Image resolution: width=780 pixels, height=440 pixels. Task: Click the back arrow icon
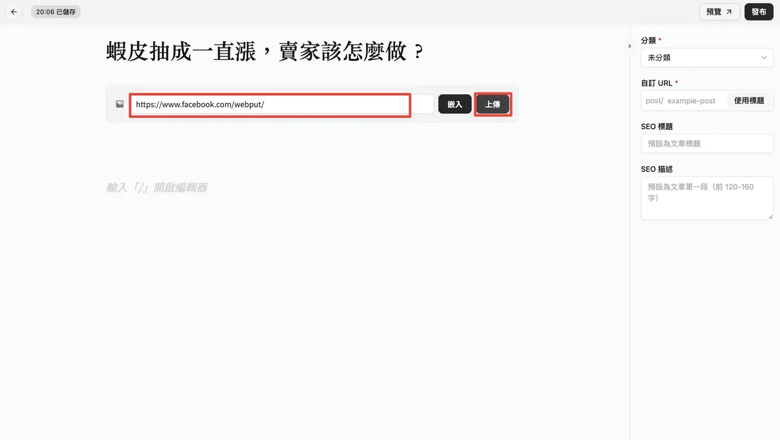tap(14, 12)
